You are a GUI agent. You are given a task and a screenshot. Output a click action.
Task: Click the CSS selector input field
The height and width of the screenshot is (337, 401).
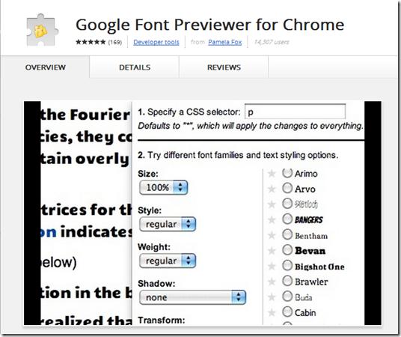point(295,112)
